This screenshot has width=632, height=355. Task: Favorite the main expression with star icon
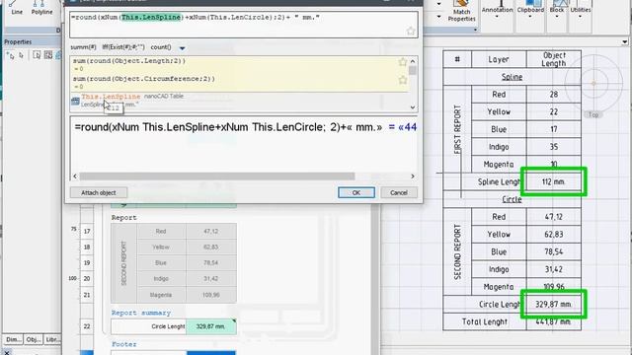[411, 31]
